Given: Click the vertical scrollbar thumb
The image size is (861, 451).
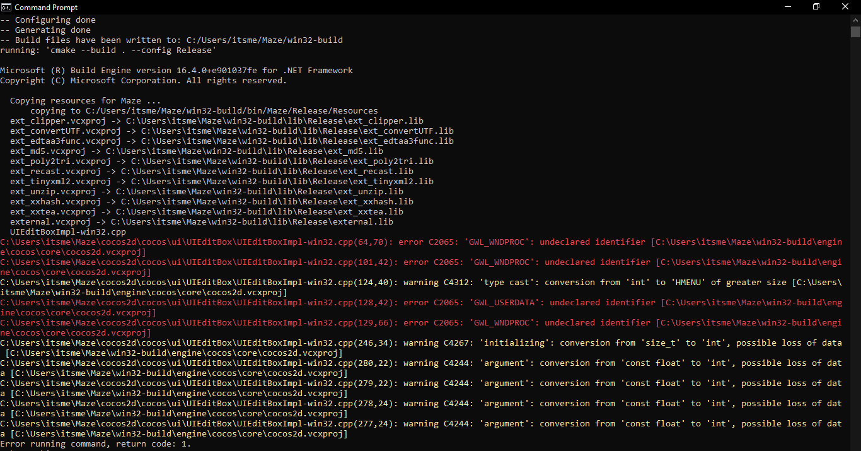Looking at the screenshot, I should [855, 32].
